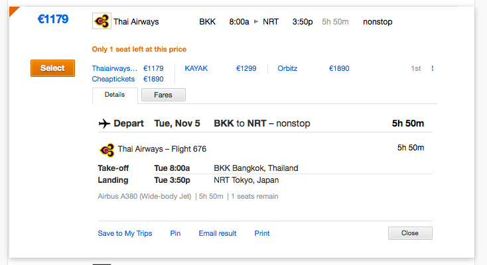The height and width of the screenshot is (265, 487).
Task: Click the 1st class label
Action: [x=416, y=68]
